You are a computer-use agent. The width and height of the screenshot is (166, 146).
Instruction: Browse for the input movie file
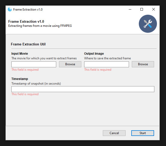[70, 64]
